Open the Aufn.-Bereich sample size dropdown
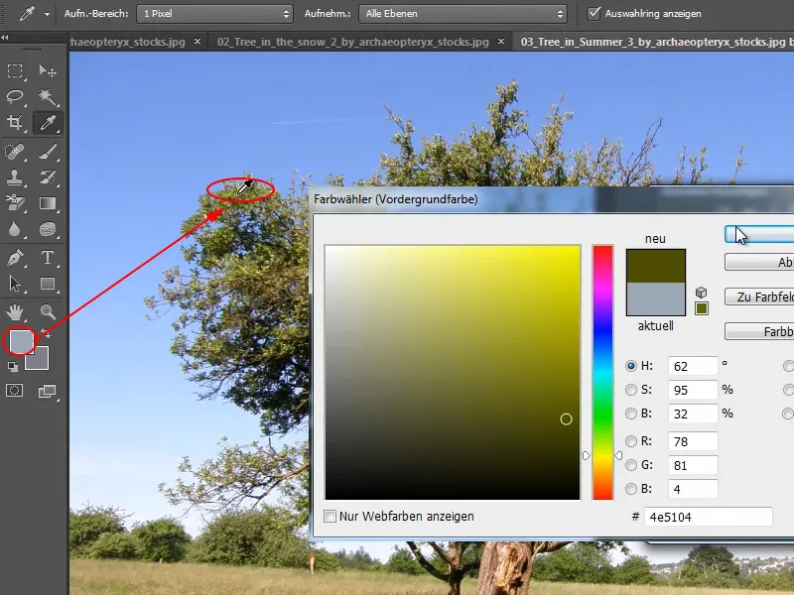 214,14
